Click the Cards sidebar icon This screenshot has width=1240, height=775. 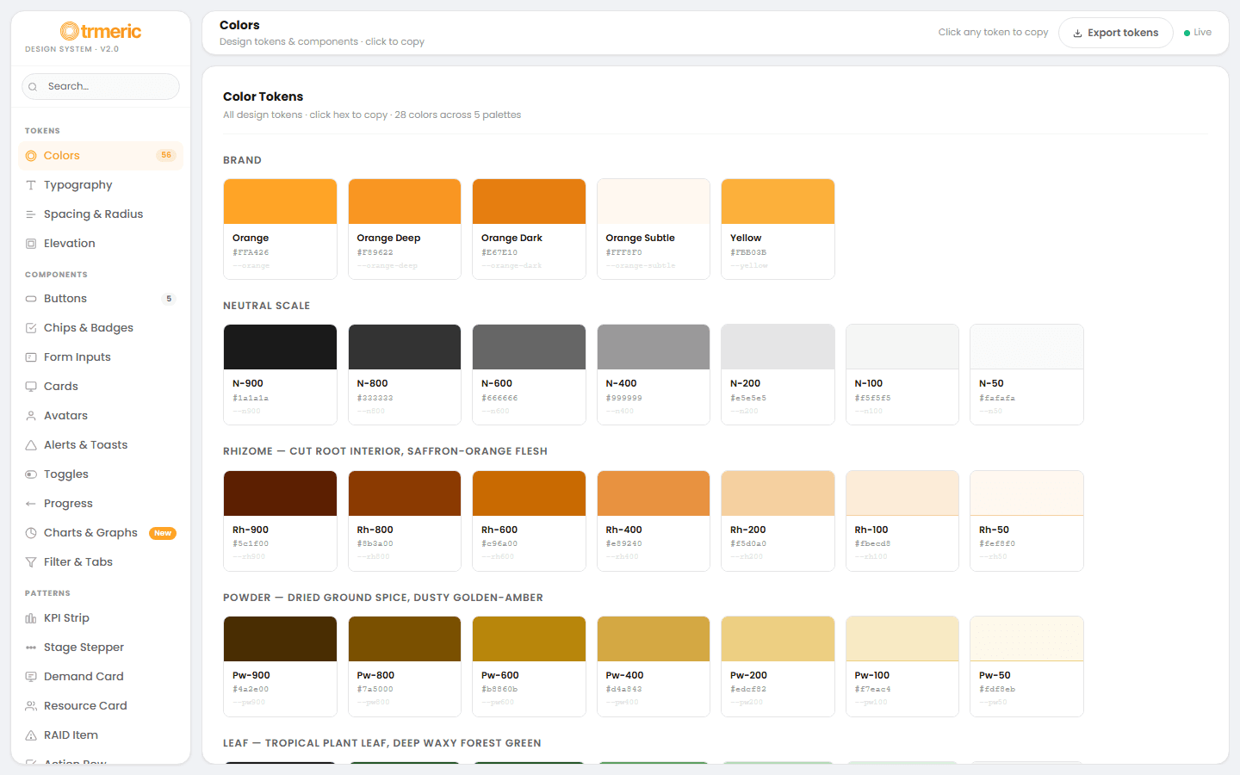click(31, 387)
